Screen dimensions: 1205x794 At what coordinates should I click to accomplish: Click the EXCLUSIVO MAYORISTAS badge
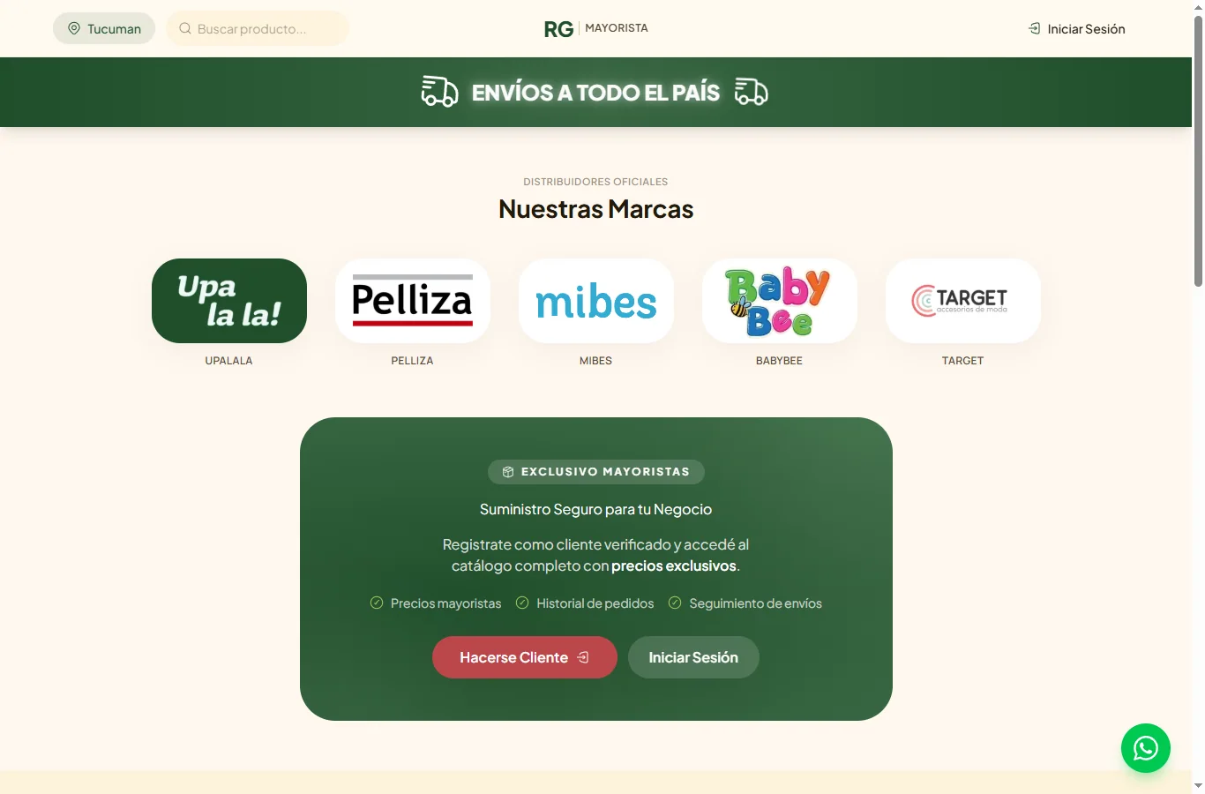pyautogui.click(x=596, y=472)
